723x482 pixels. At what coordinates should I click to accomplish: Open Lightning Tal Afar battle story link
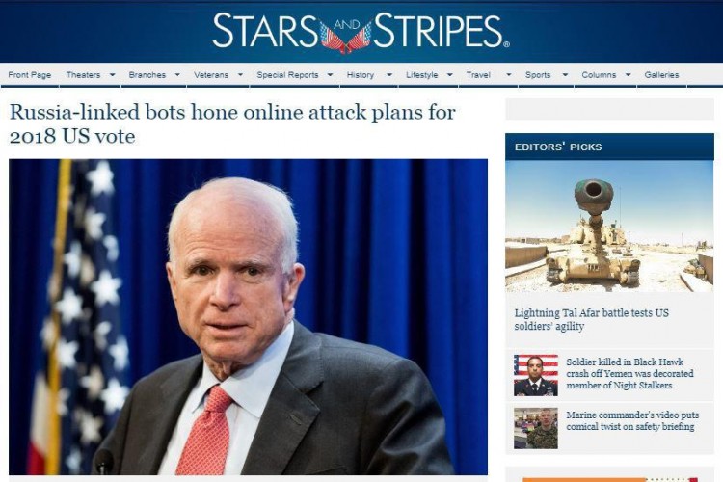[x=592, y=319]
